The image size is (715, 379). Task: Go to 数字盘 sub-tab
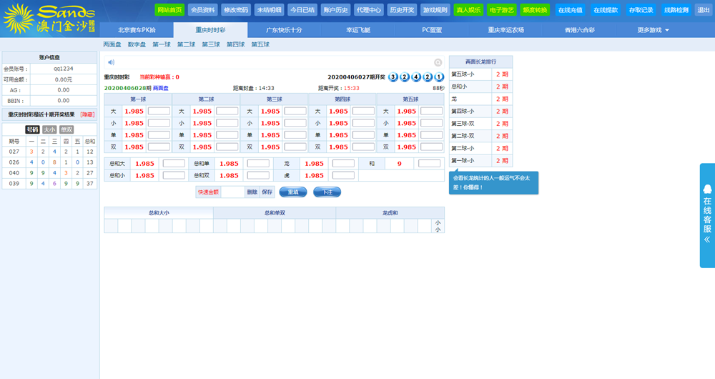pos(137,44)
